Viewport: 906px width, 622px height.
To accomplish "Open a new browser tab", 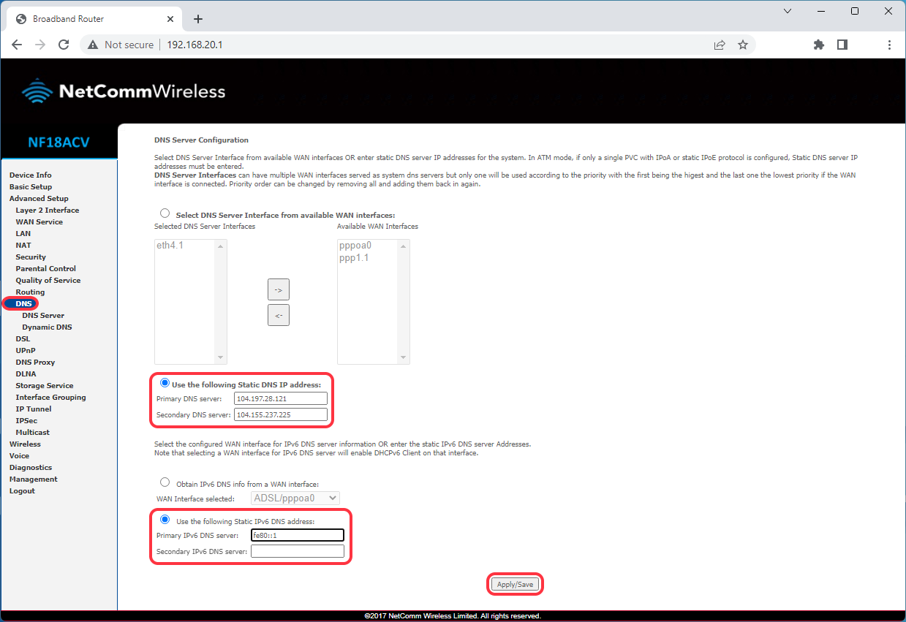I will (x=197, y=19).
